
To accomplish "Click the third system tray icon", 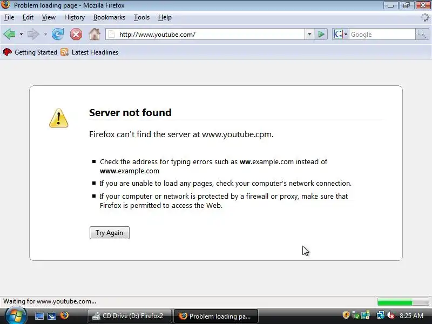I will tap(366, 315).
